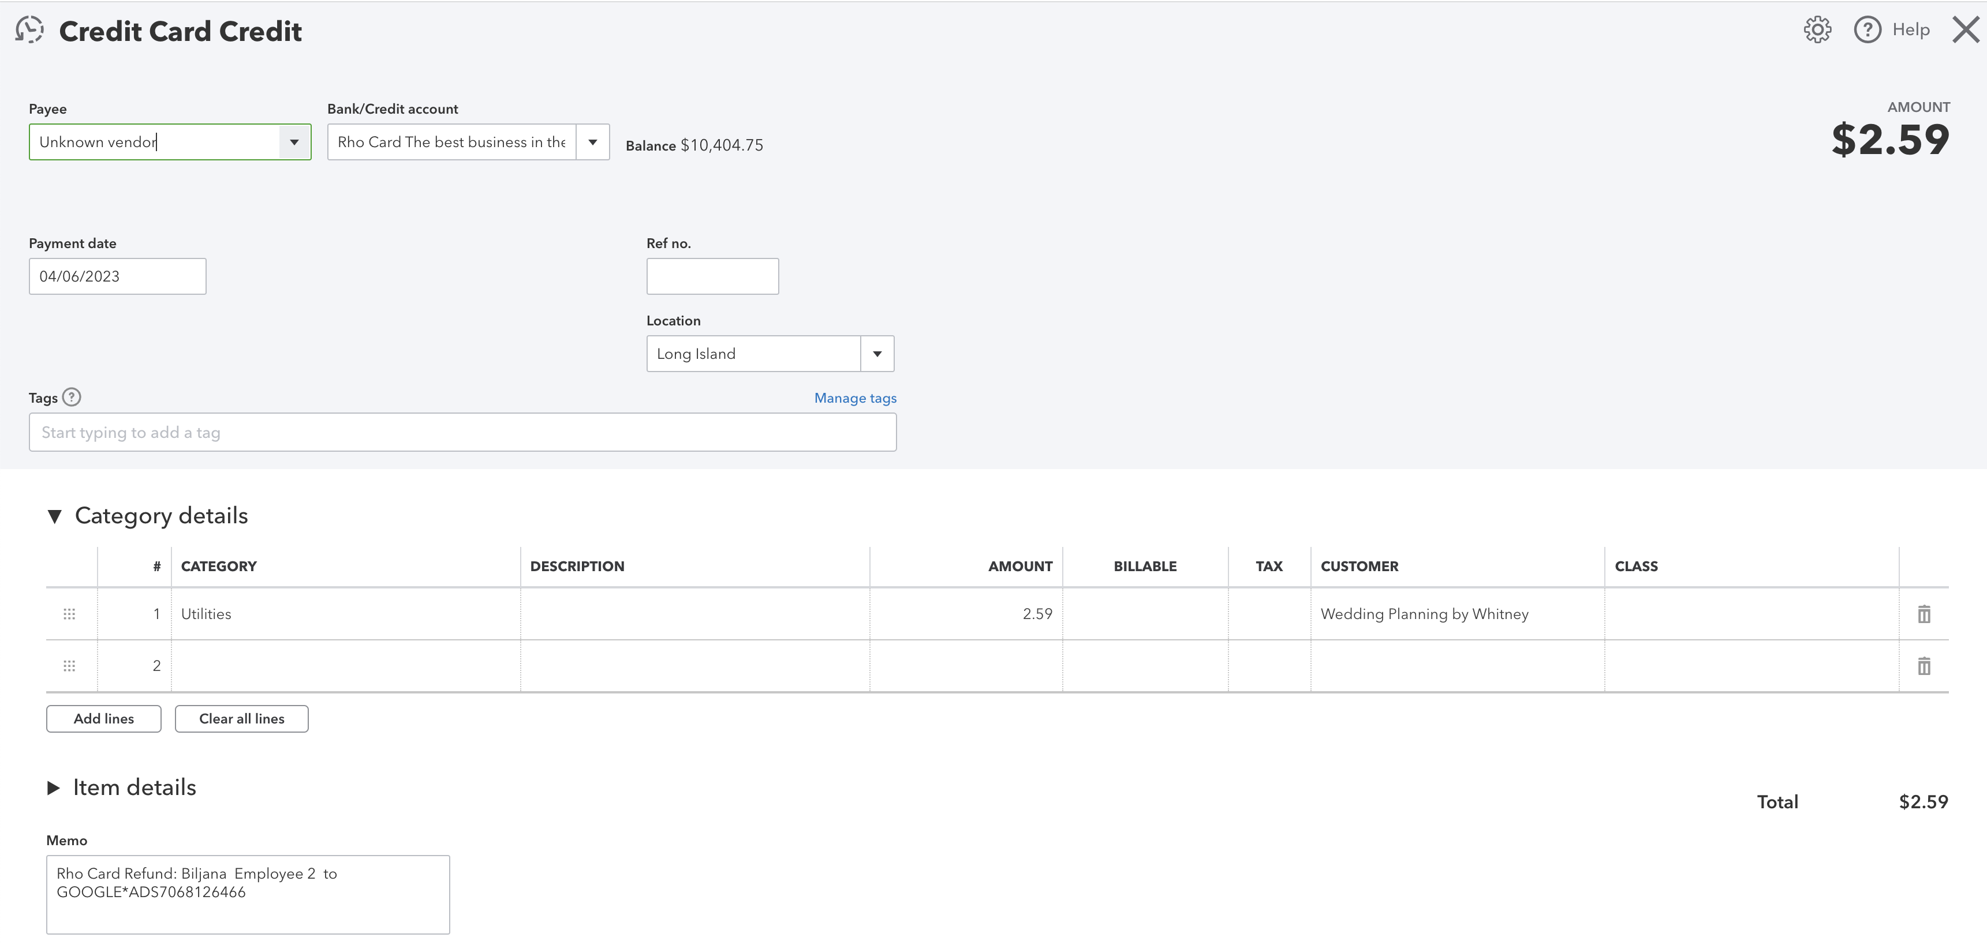Click the Wedding Planning by Whitney customer cell
Viewport: 1987px width, 945px height.
1457,613
